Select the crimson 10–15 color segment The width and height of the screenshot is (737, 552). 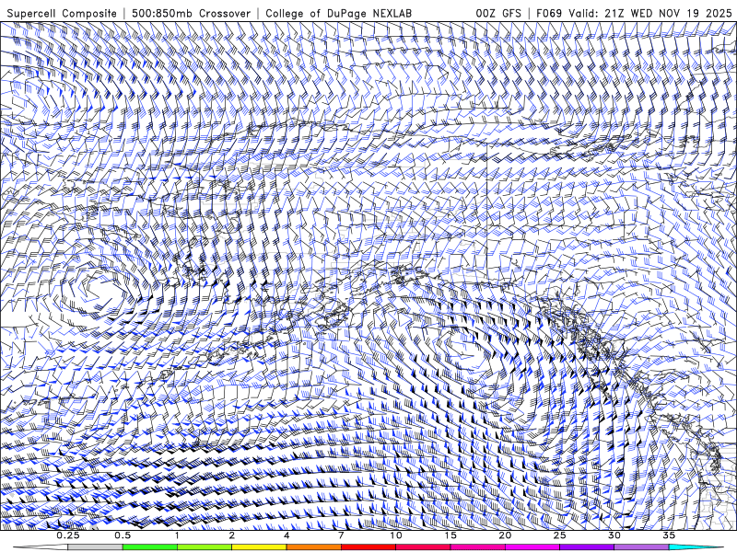coord(423,547)
